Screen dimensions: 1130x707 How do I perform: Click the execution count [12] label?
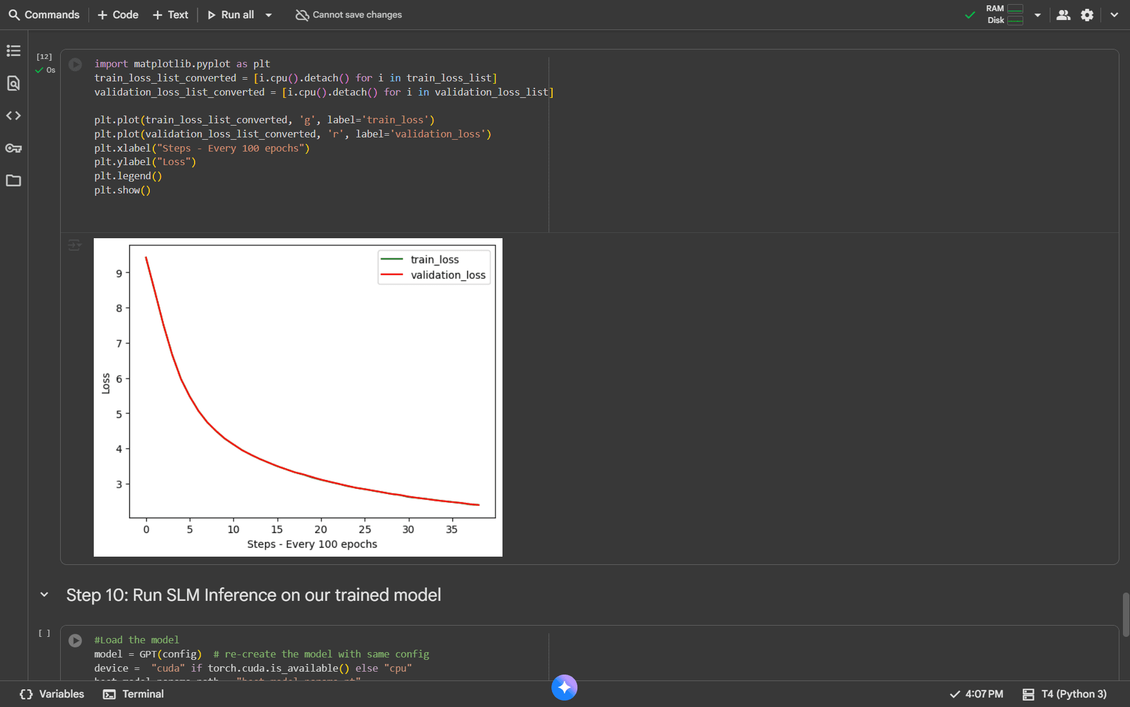(x=44, y=57)
